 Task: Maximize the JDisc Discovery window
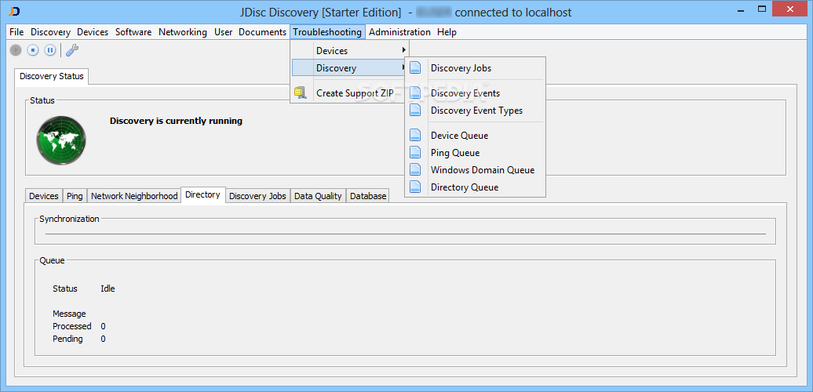762,9
